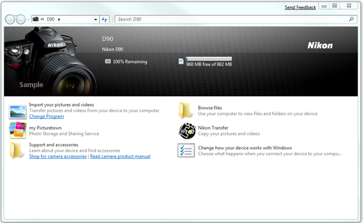Open my Picturetown title text

pyautogui.click(x=46, y=128)
